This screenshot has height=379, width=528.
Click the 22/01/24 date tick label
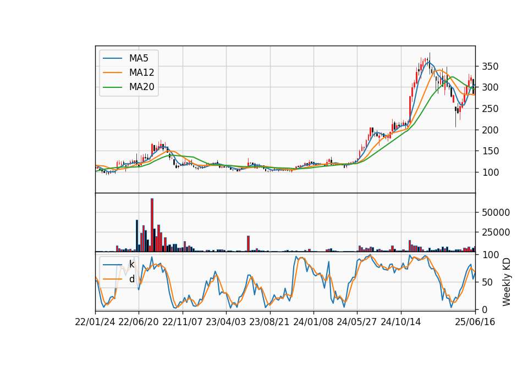(95, 322)
